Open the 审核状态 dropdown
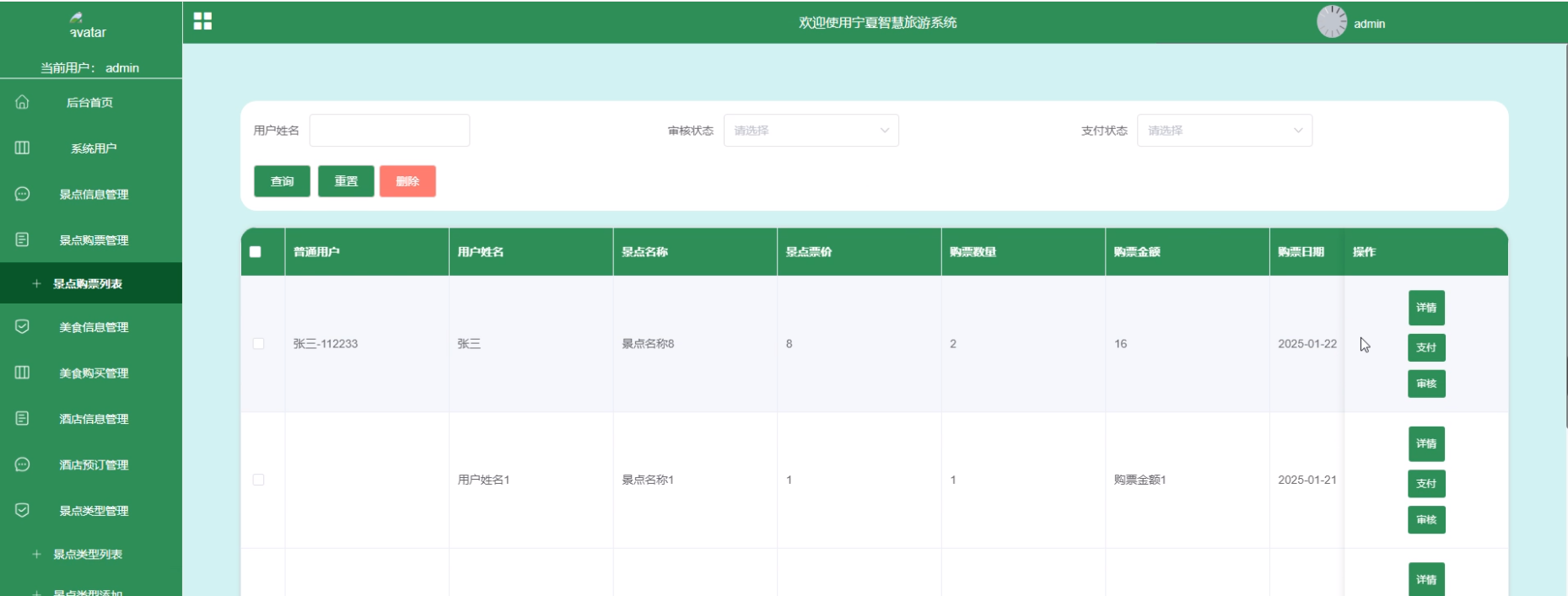The image size is (1568, 596). point(811,131)
